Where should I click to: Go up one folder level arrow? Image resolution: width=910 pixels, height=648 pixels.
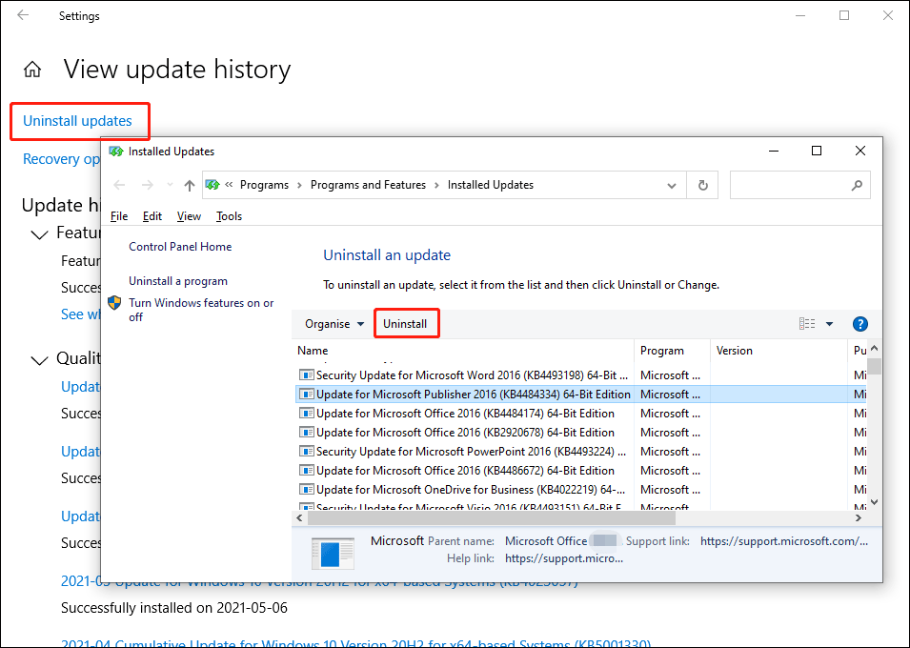pyautogui.click(x=190, y=185)
